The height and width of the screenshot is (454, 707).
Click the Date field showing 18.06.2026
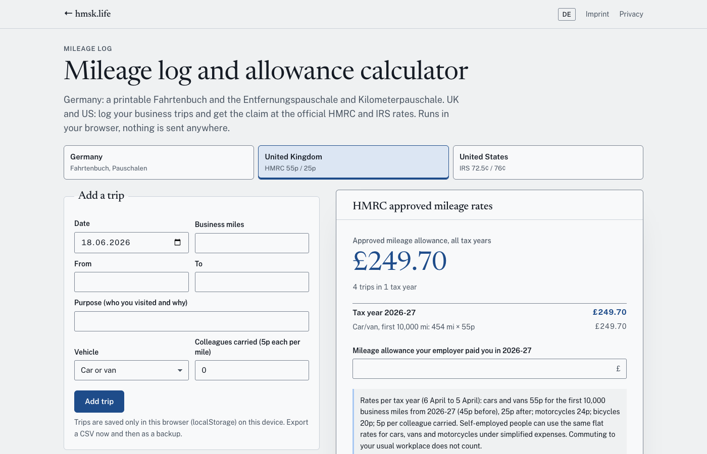point(131,243)
